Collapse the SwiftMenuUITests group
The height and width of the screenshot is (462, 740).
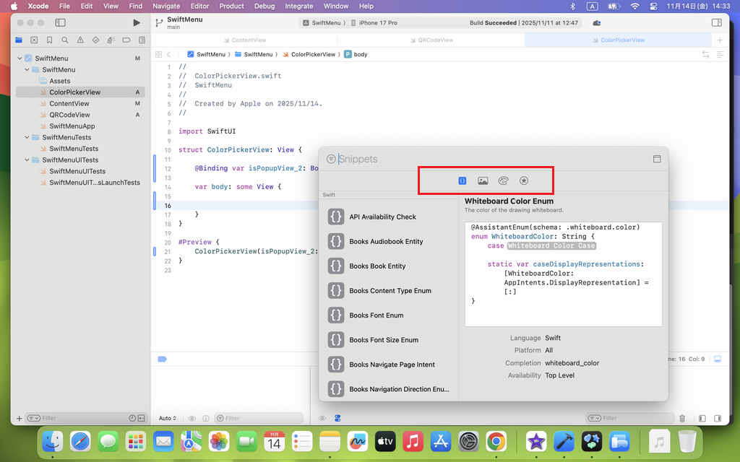click(x=27, y=160)
